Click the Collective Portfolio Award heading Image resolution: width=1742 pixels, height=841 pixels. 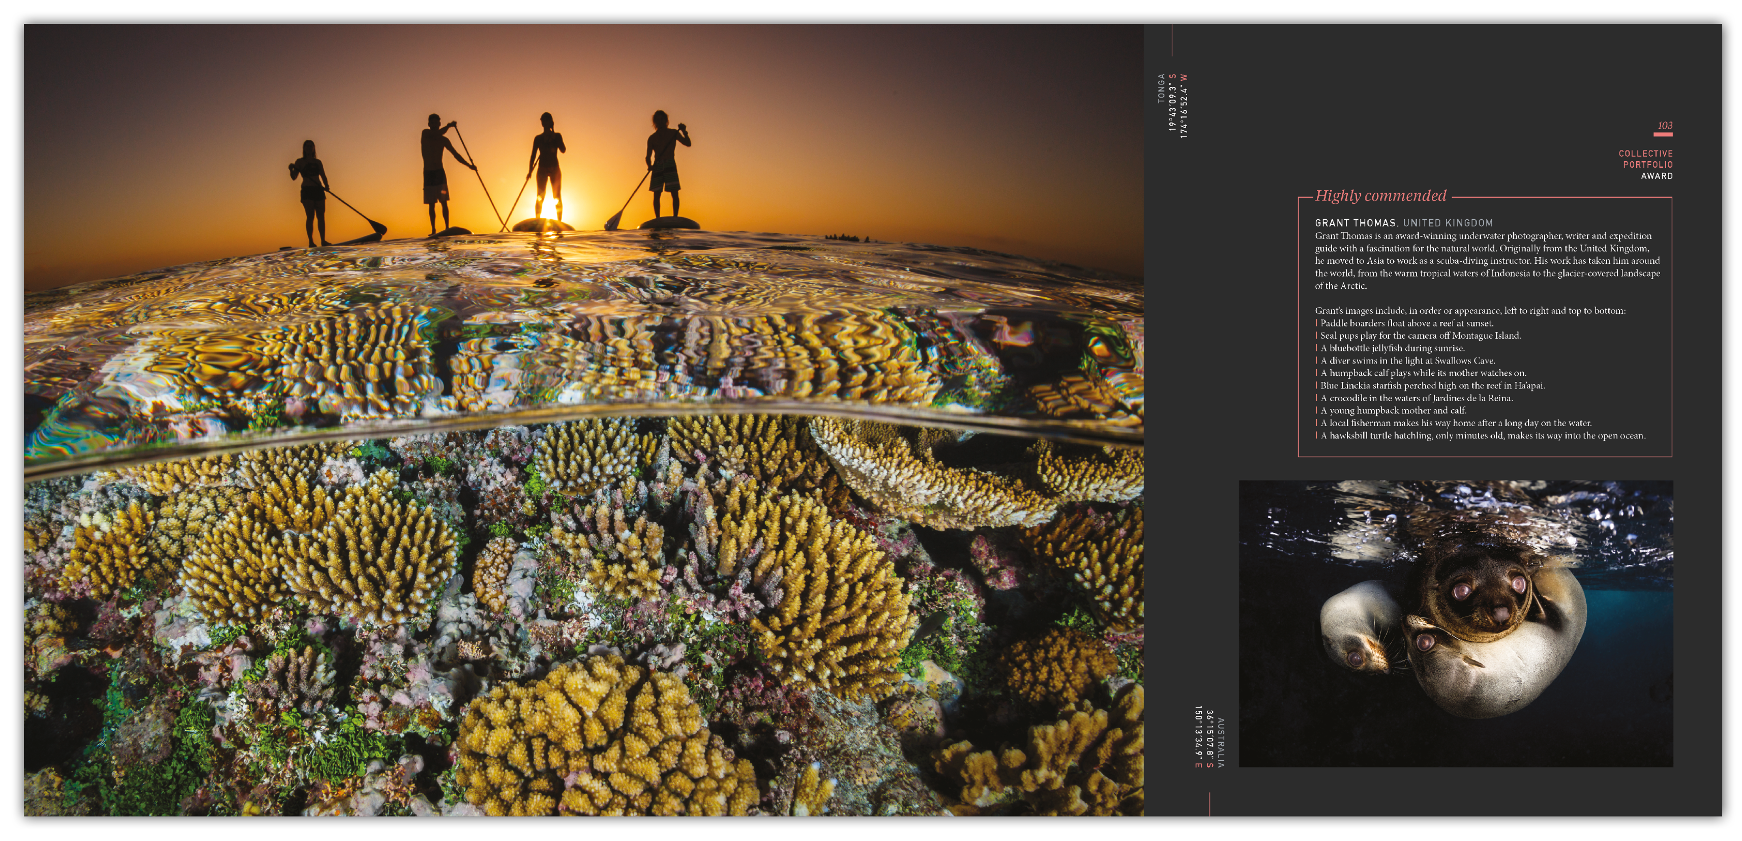click(x=1645, y=164)
